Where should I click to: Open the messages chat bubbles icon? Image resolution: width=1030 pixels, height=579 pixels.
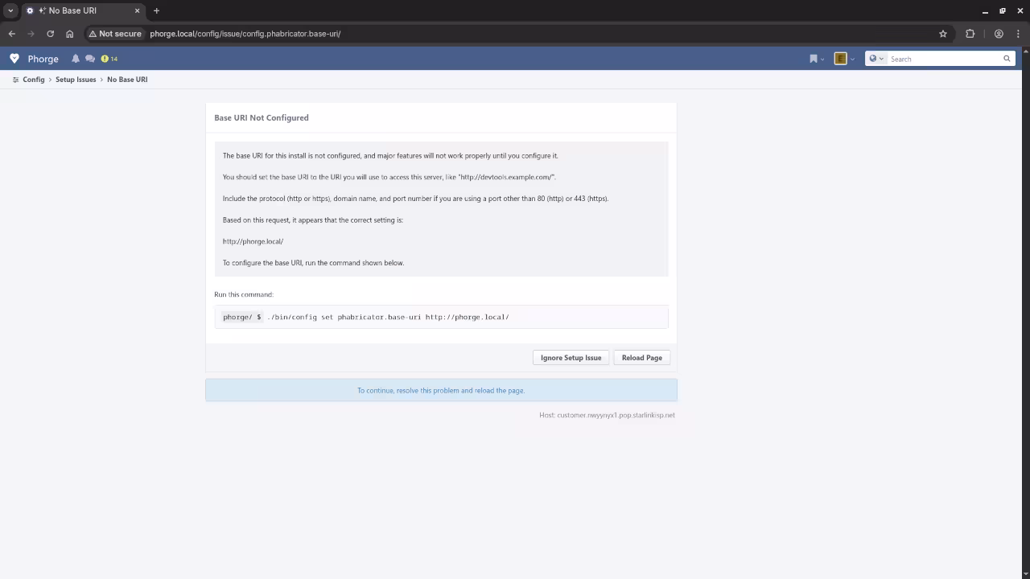pyautogui.click(x=90, y=59)
